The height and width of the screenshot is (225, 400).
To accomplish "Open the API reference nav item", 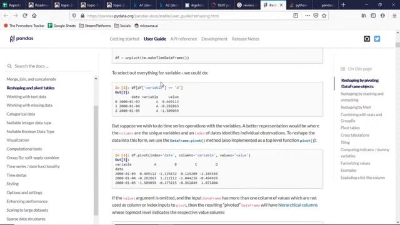I will coord(184,39).
